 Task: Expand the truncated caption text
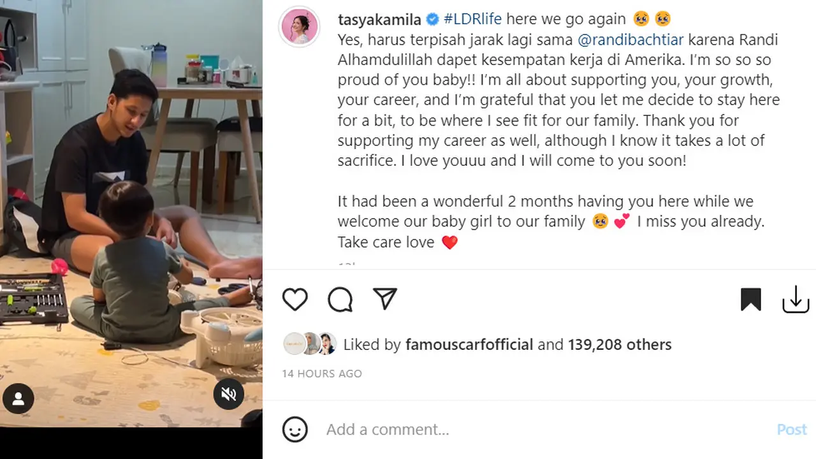(x=347, y=263)
